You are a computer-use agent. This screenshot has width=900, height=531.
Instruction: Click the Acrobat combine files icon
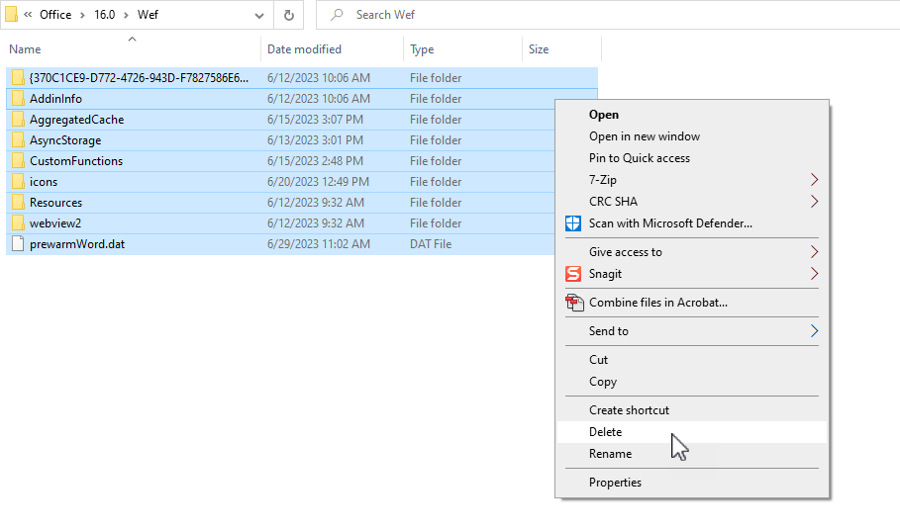pyautogui.click(x=573, y=303)
